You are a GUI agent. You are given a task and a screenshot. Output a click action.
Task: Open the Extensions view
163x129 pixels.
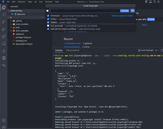click(x=4, y=37)
